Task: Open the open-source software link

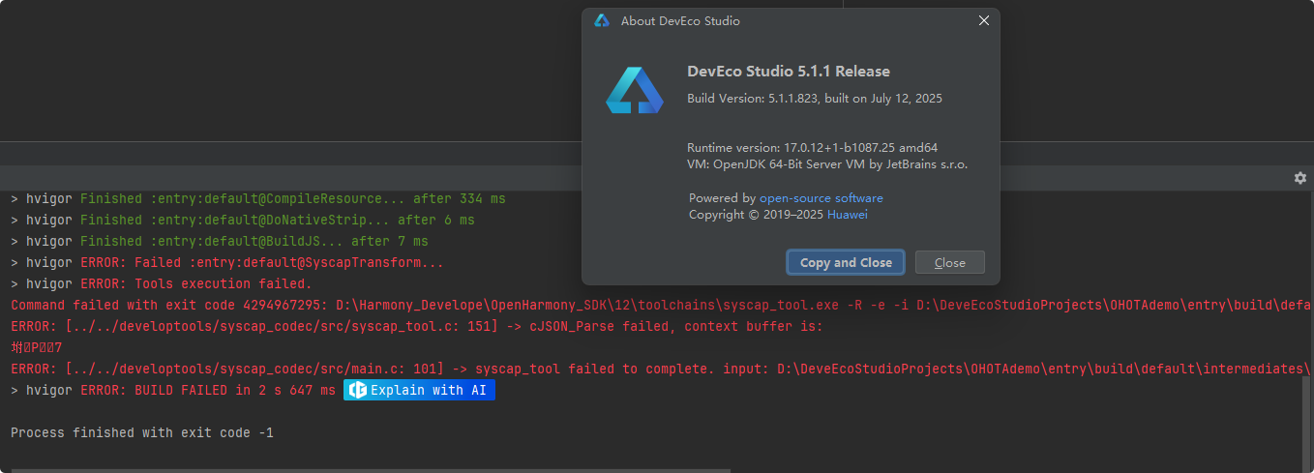Action: coord(821,197)
